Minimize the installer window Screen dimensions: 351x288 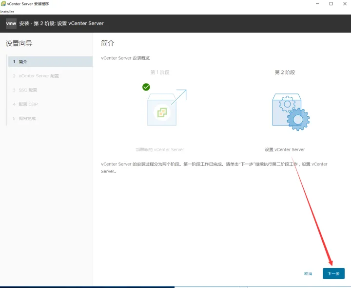(317, 4)
